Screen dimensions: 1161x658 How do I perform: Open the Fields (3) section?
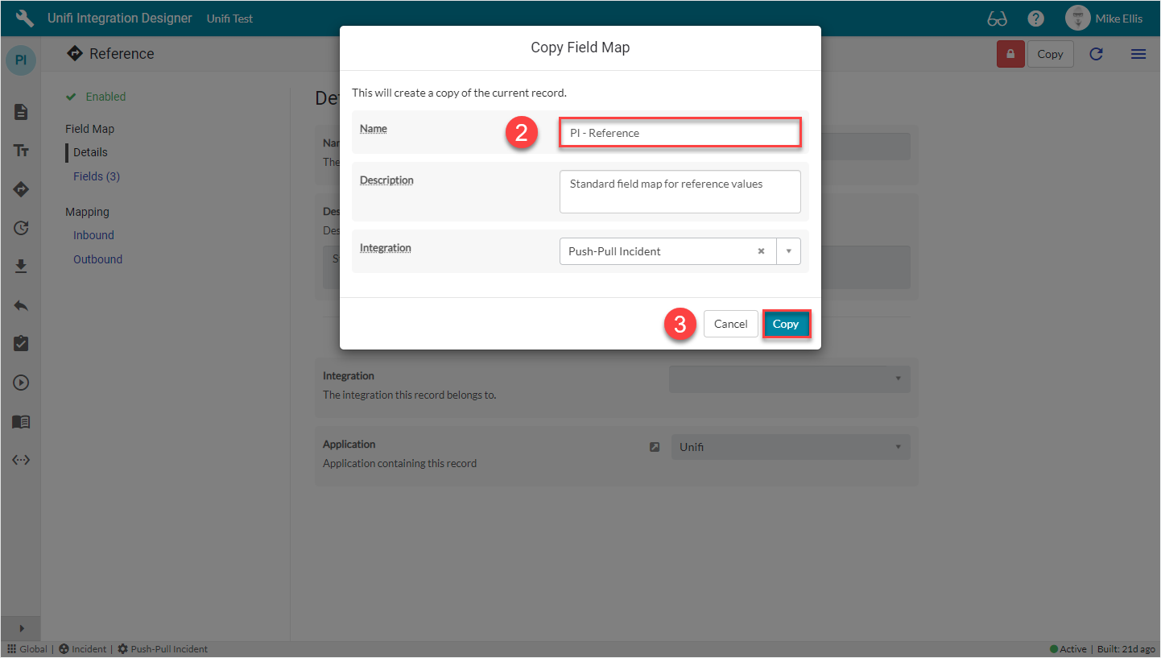tap(97, 176)
